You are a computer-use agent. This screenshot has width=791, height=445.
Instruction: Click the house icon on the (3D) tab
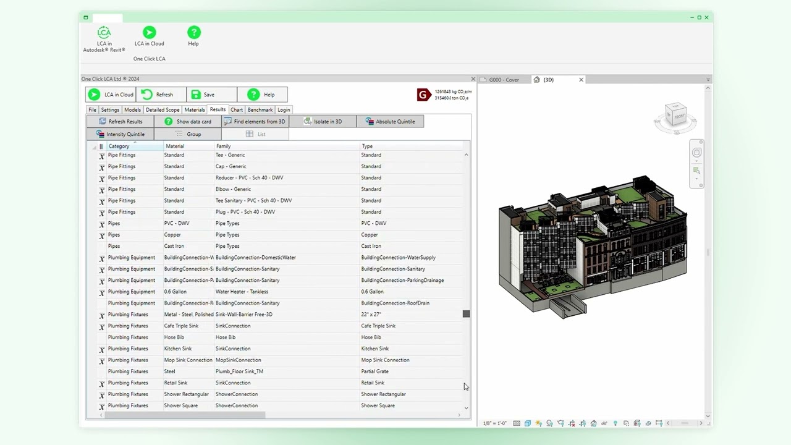coord(536,80)
